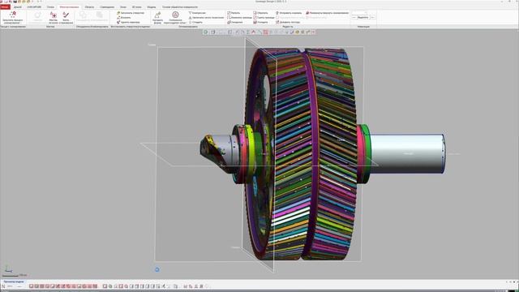Click the XYZ axis triad in the viewport corner
This screenshot has width=519, height=292.
[x=8, y=268]
